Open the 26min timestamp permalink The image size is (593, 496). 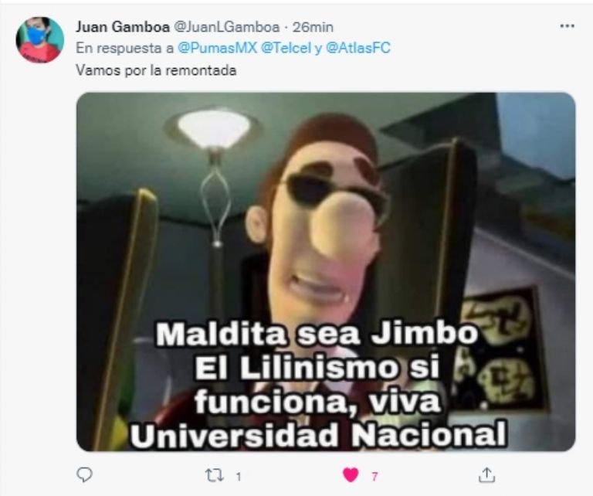(x=313, y=27)
